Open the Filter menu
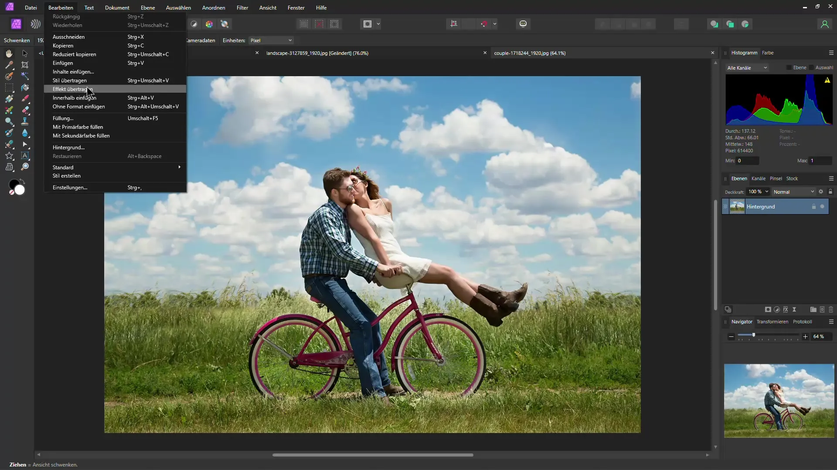This screenshot has height=470, width=837. click(x=242, y=7)
